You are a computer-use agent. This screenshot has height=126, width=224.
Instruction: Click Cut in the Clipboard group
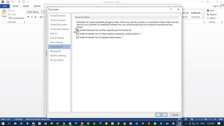tap(11, 10)
